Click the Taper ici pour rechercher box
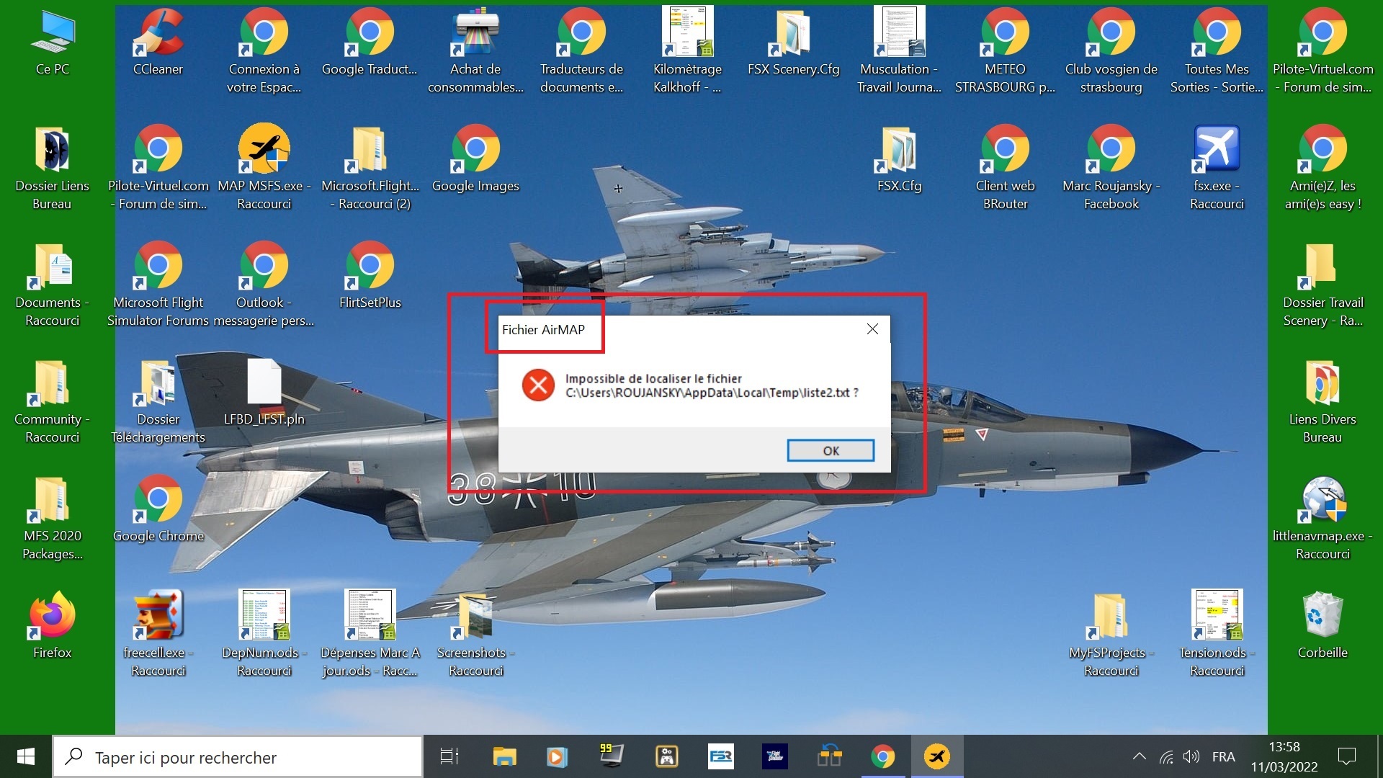 (238, 757)
